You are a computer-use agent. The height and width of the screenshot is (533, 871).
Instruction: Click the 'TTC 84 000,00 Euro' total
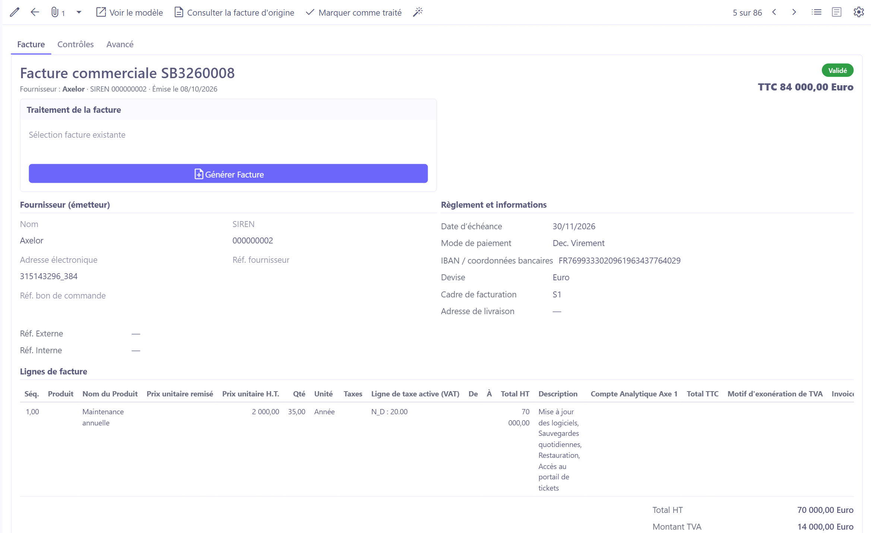tap(805, 87)
